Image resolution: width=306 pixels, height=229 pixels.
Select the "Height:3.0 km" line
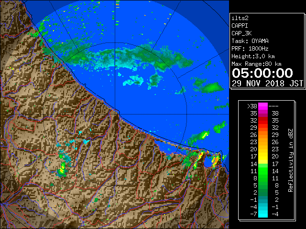click(x=253, y=56)
